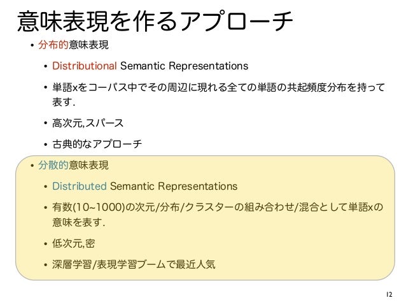Select the 分布的意味表現 heading

tap(73, 46)
